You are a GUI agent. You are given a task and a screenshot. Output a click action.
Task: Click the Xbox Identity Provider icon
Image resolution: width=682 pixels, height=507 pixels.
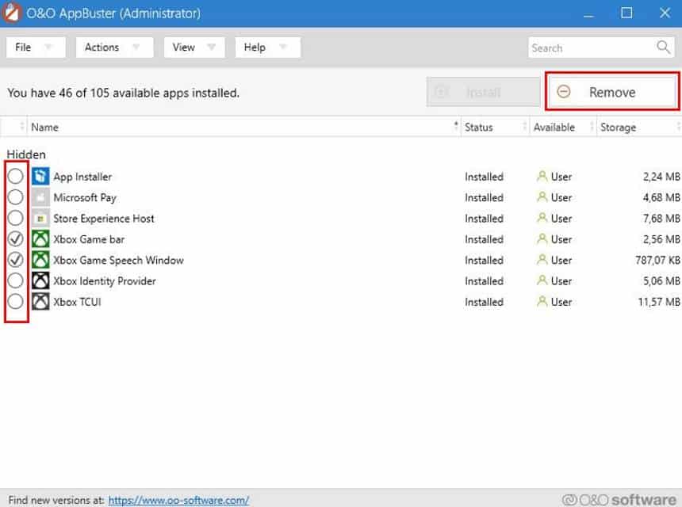pos(40,280)
